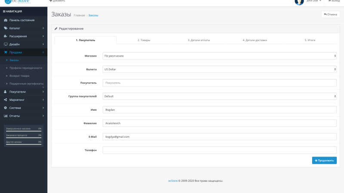The image size is (344, 193).
Task: Expand the Отчеты menu chevron
Action: tap(43, 116)
